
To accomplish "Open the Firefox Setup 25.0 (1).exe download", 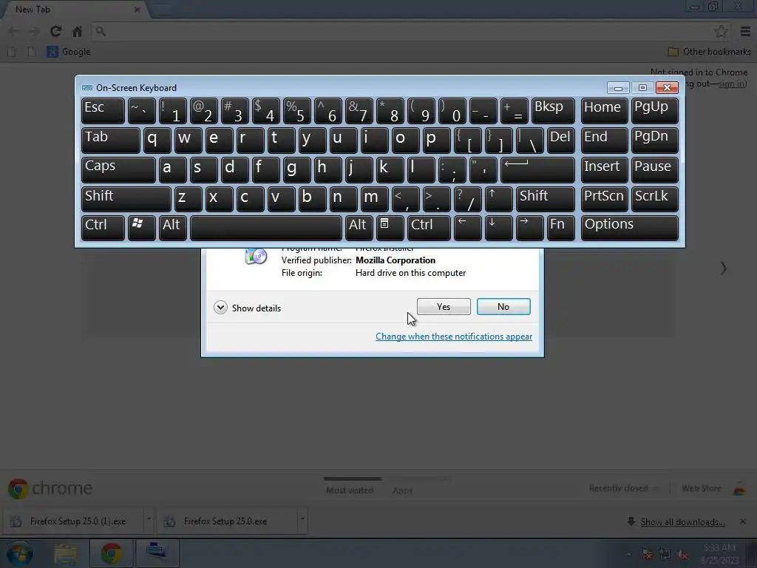I will (75, 521).
